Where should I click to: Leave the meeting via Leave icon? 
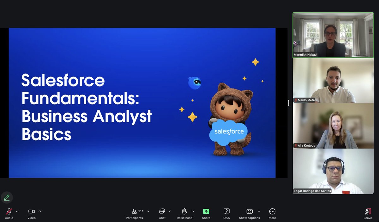pos(368,211)
